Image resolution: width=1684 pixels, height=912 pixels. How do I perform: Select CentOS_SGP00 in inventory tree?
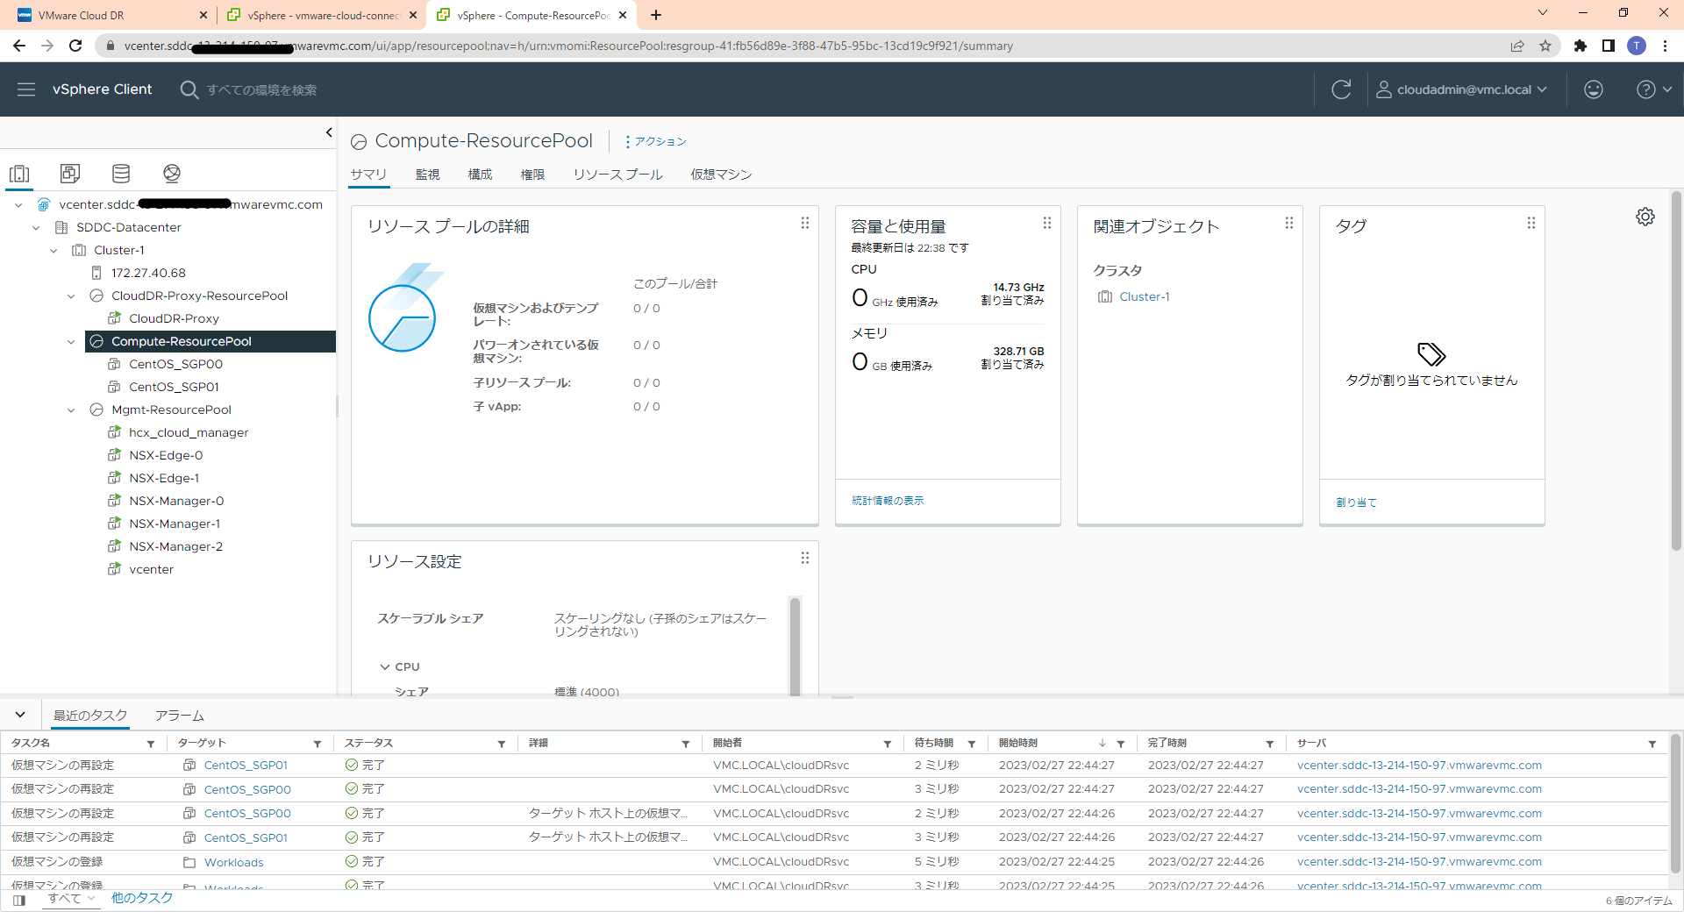click(175, 364)
